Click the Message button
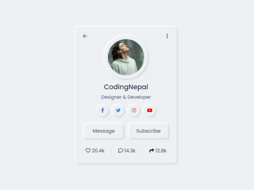Viewport: 254px width, 190px height. 104,131
